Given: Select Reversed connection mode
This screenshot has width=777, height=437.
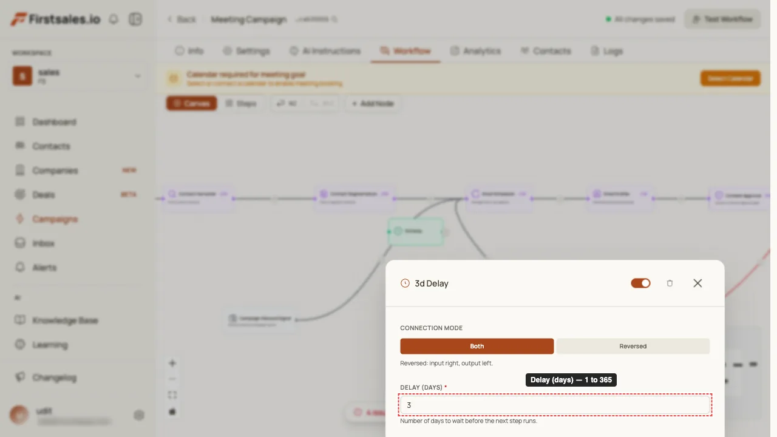Looking at the screenshot, I should point(633,346).
